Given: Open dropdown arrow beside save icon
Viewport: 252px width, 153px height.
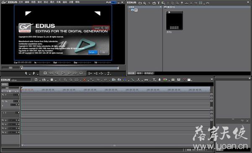Looking at the screenshot, I should point(55,81).
